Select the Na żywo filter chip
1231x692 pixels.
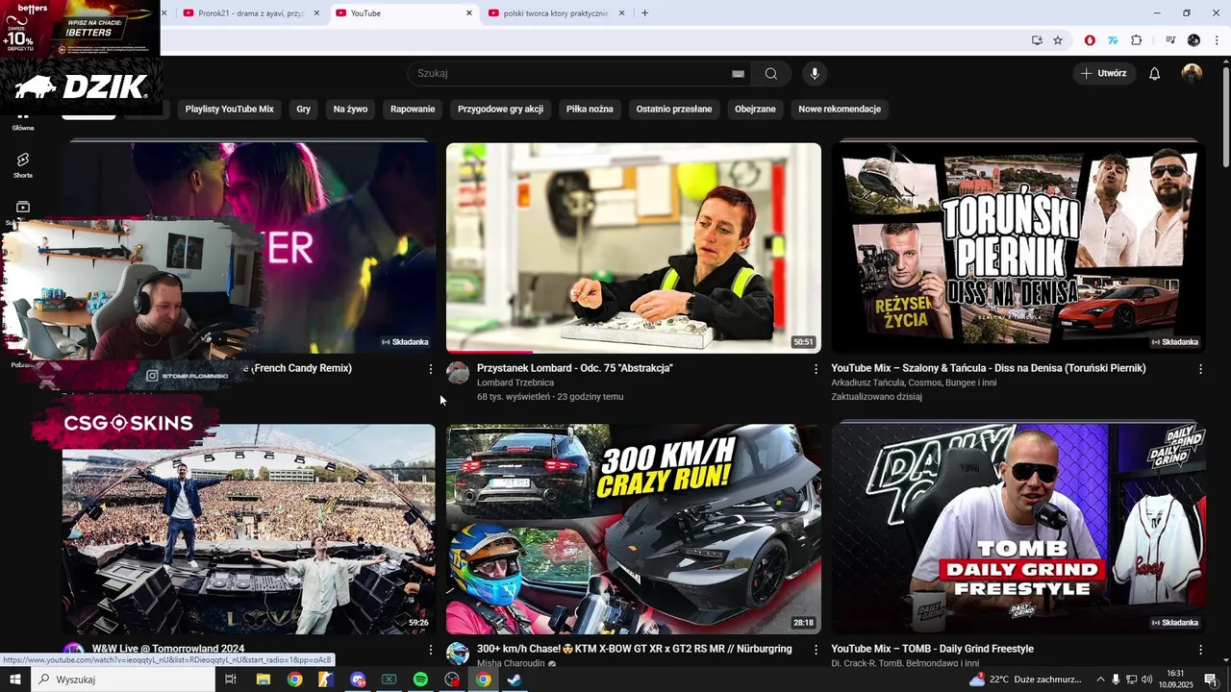[x=351, y=110]
